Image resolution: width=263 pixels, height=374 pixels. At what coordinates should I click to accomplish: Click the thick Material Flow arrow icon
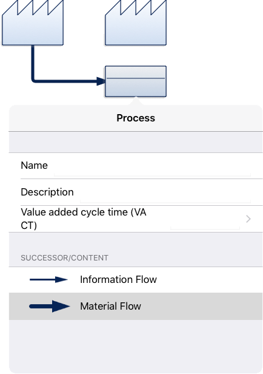point(50,306)
